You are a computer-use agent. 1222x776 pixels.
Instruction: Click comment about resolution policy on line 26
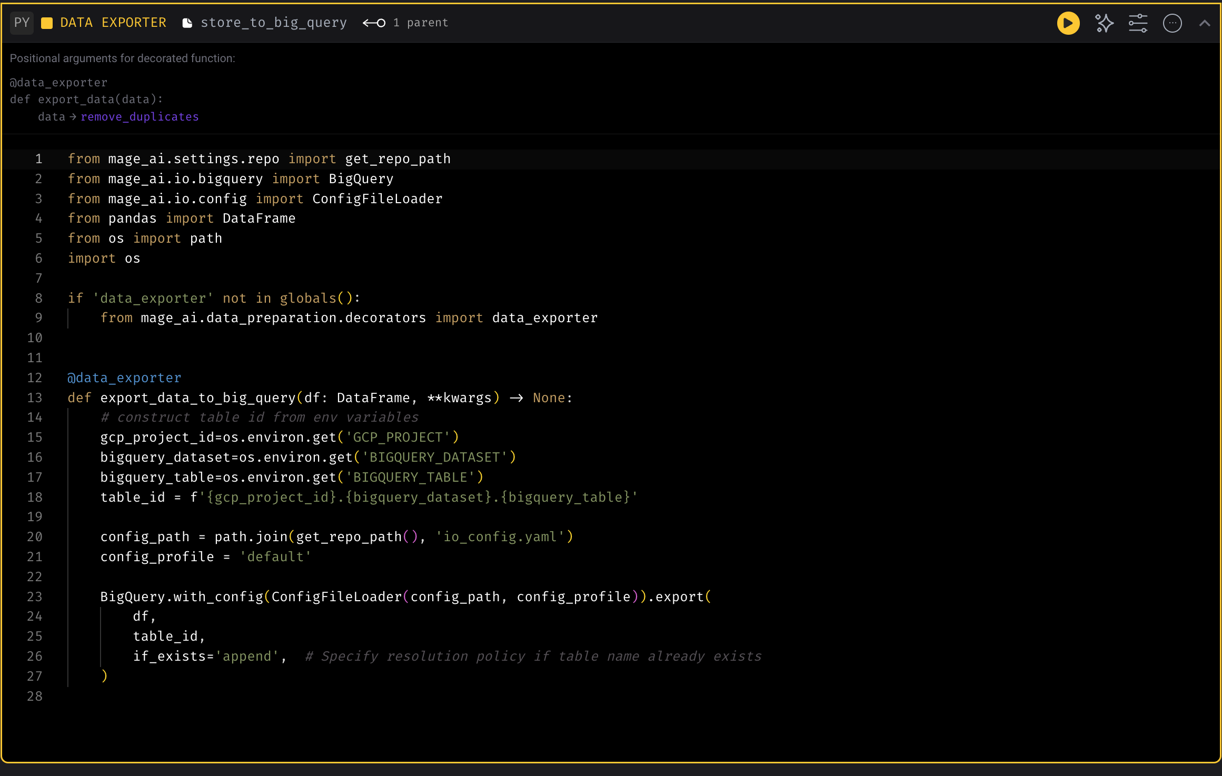point(533,656)
